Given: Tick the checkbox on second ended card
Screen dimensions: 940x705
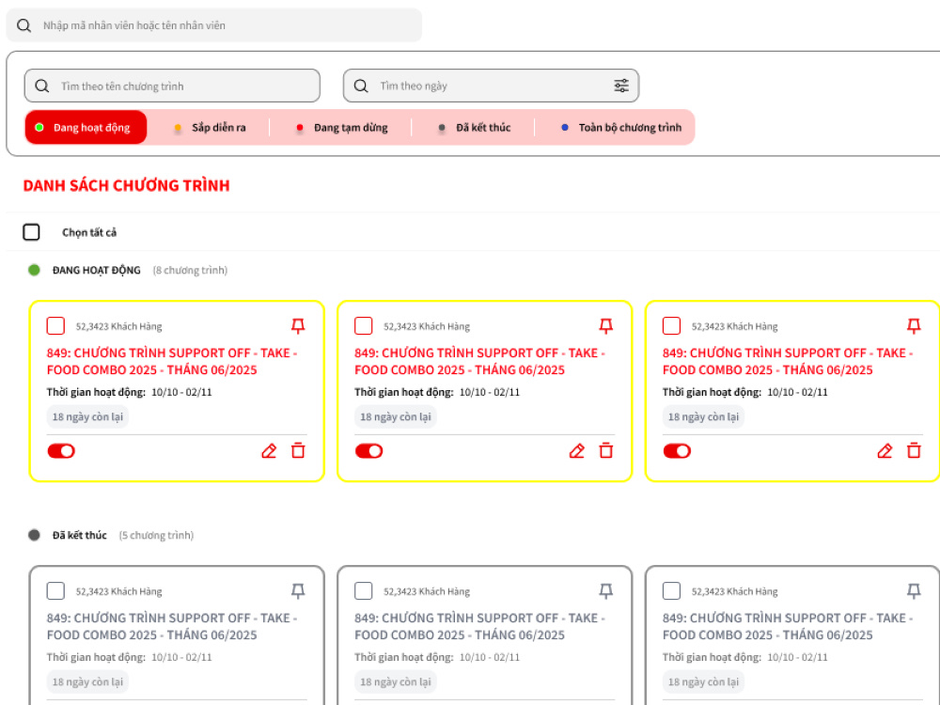Looking at the screenshot, I should (x=363, y=590).
